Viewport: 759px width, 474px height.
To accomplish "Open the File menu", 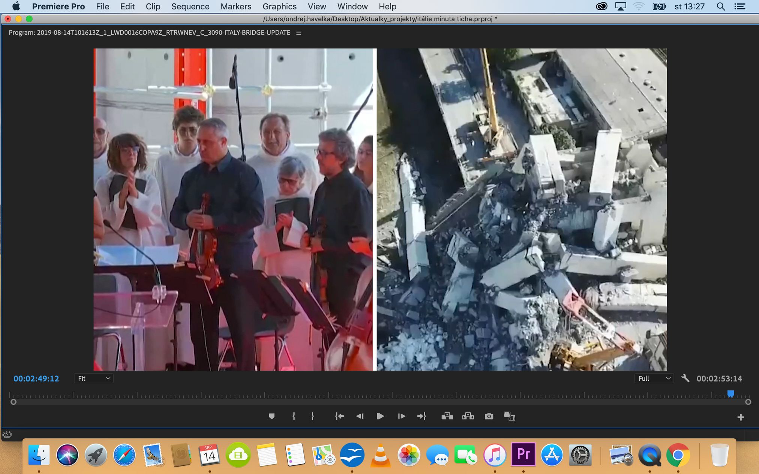I will point(102,6).
